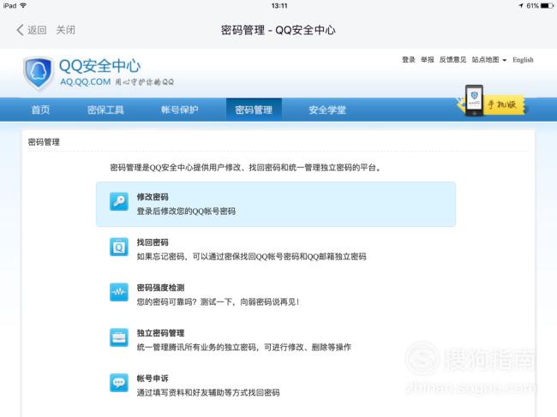Click text 通过填写资料和好友辅助等方式找回密码

point(208,392)
